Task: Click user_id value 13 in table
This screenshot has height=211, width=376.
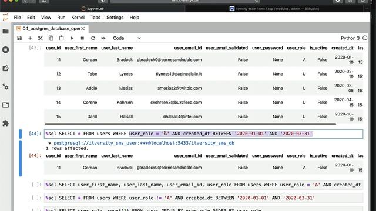Action: pyautogui.click(x=58, y=88)
